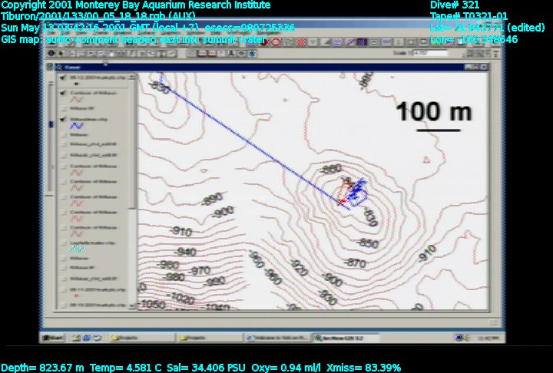Select the Pan hand tool
This screenshot has height=373, width=553.
click(111, 54)
